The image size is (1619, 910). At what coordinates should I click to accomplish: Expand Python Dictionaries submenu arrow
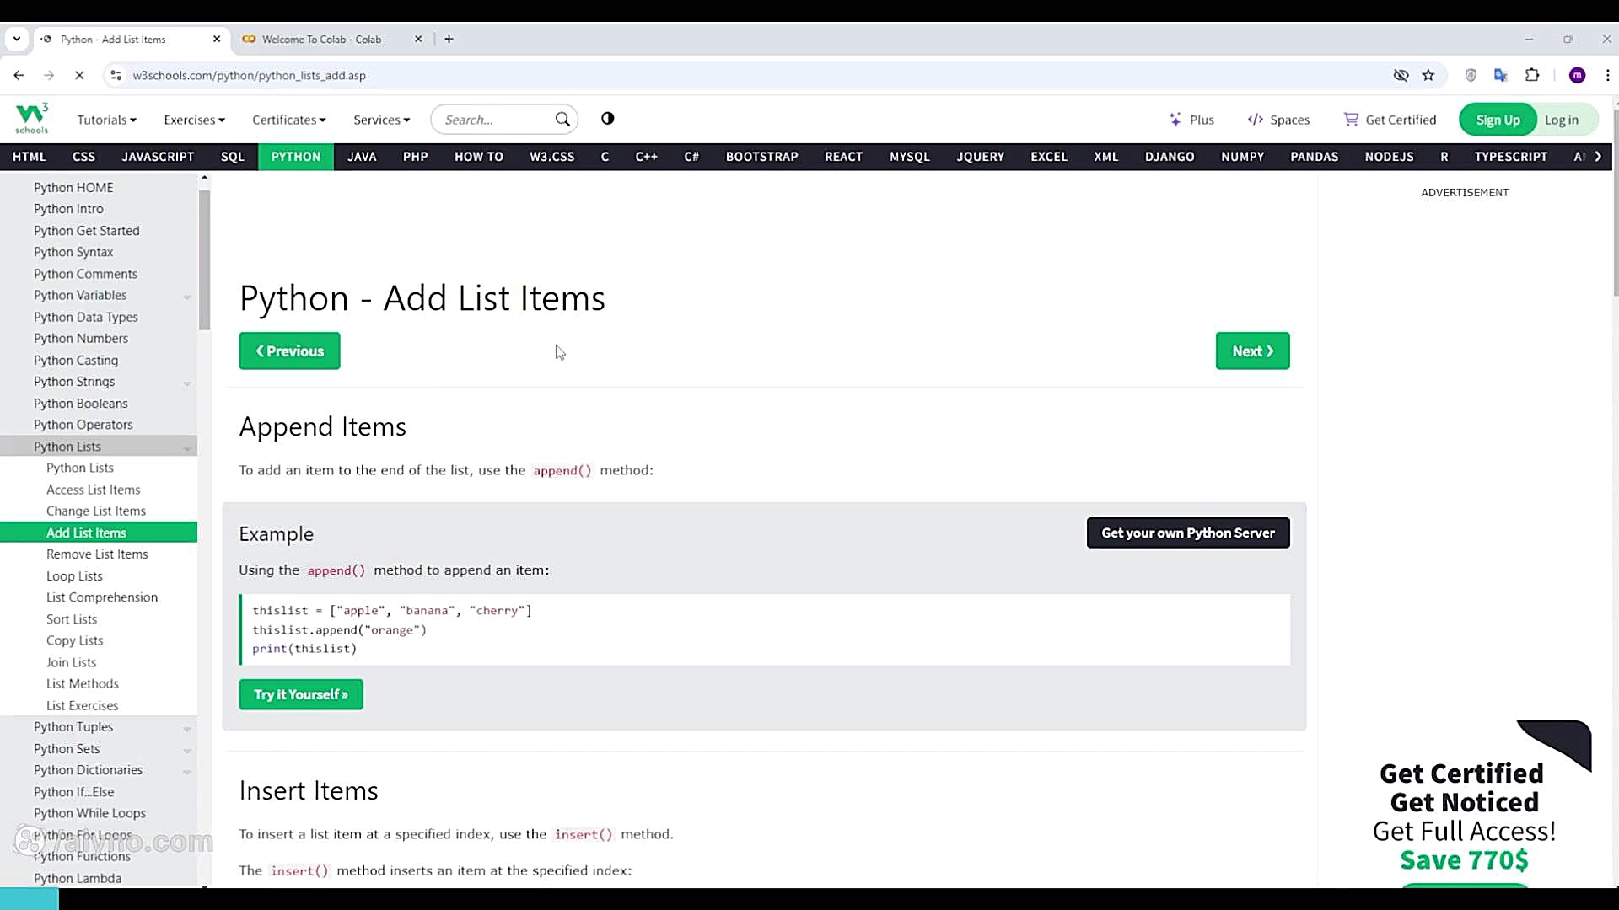pos(187,772)
